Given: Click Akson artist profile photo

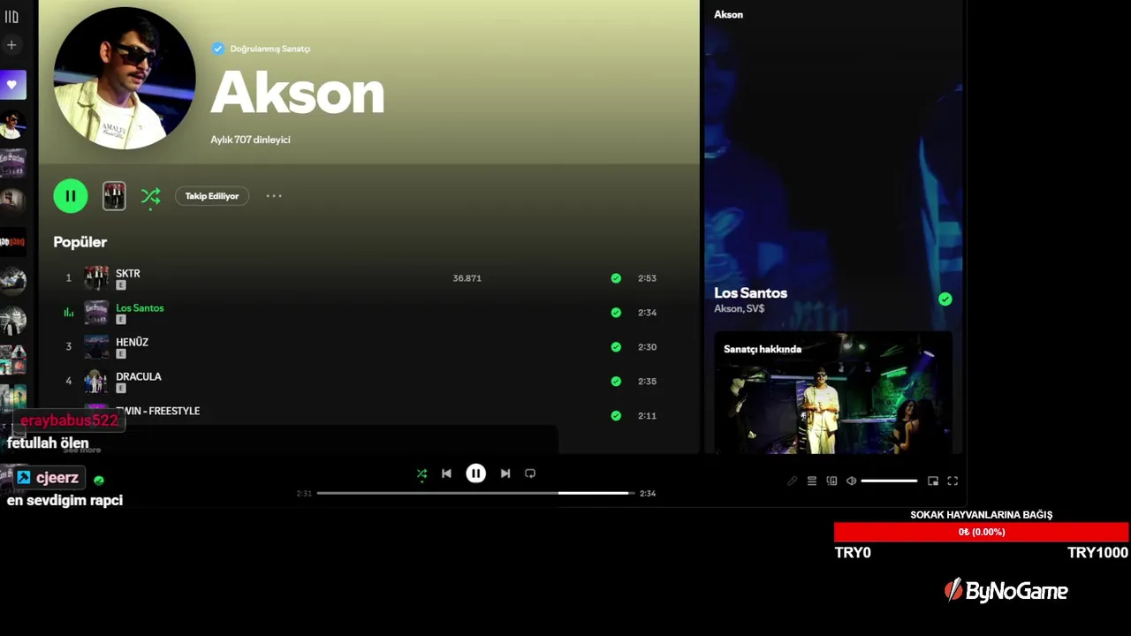Looking at the screenshot, I should 125,78.
